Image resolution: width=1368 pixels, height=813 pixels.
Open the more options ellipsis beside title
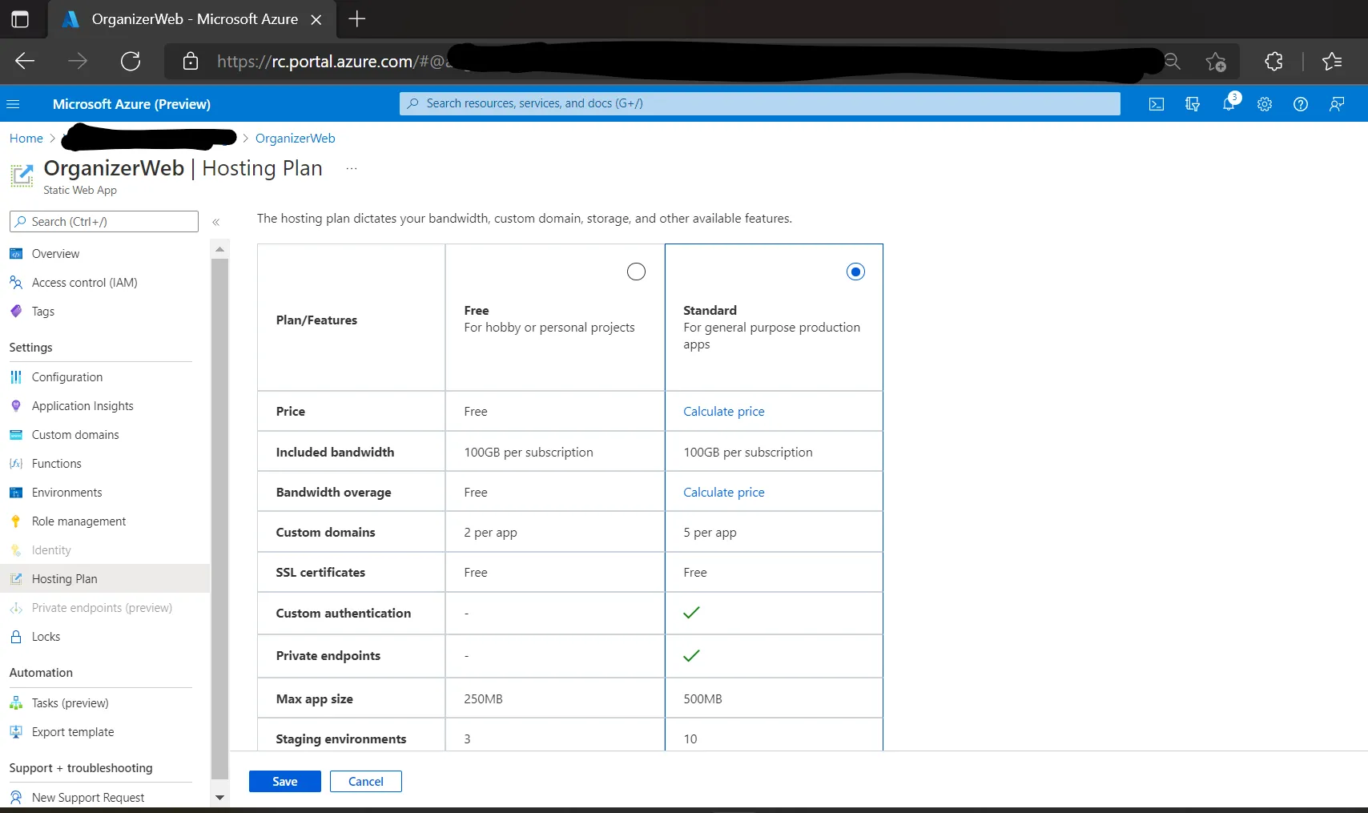point(351,168)
